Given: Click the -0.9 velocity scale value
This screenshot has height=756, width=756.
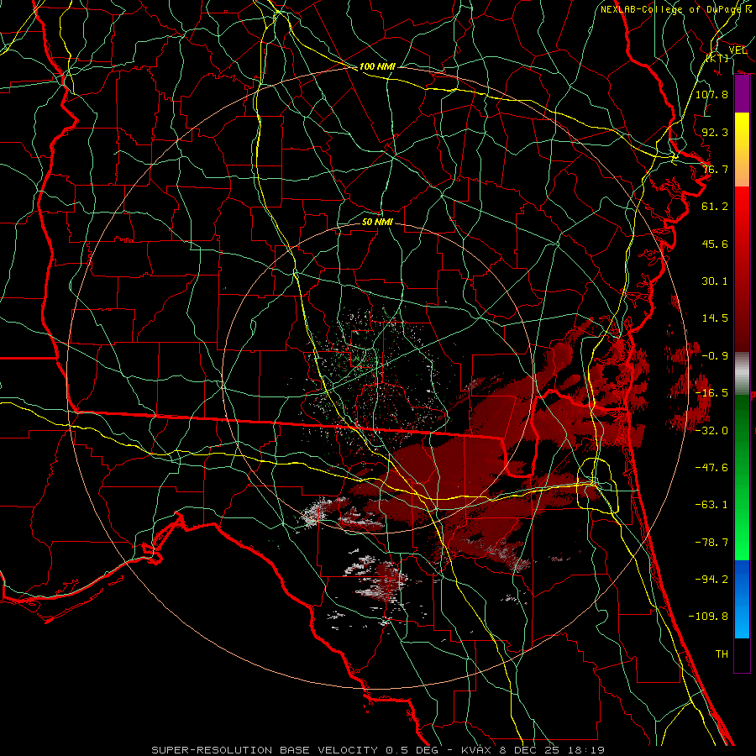Looking at the screenshot, I should (715, 356).
